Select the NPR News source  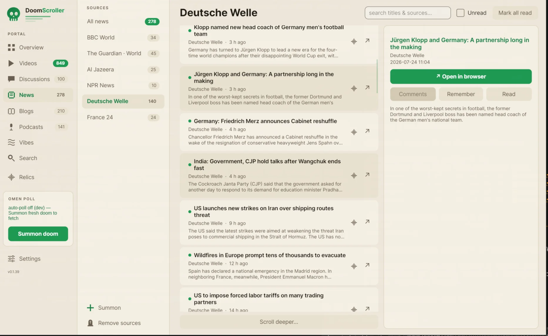click(x=123, y=85)
